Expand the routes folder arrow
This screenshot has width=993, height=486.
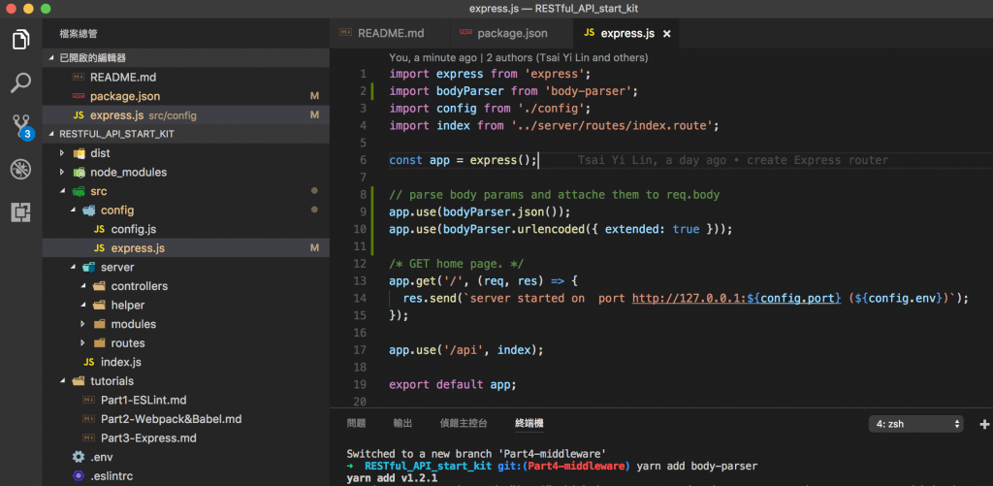(x=82, y=343)
